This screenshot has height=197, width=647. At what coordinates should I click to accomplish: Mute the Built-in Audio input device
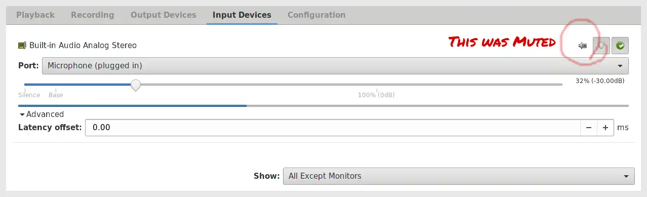(583, 46)
